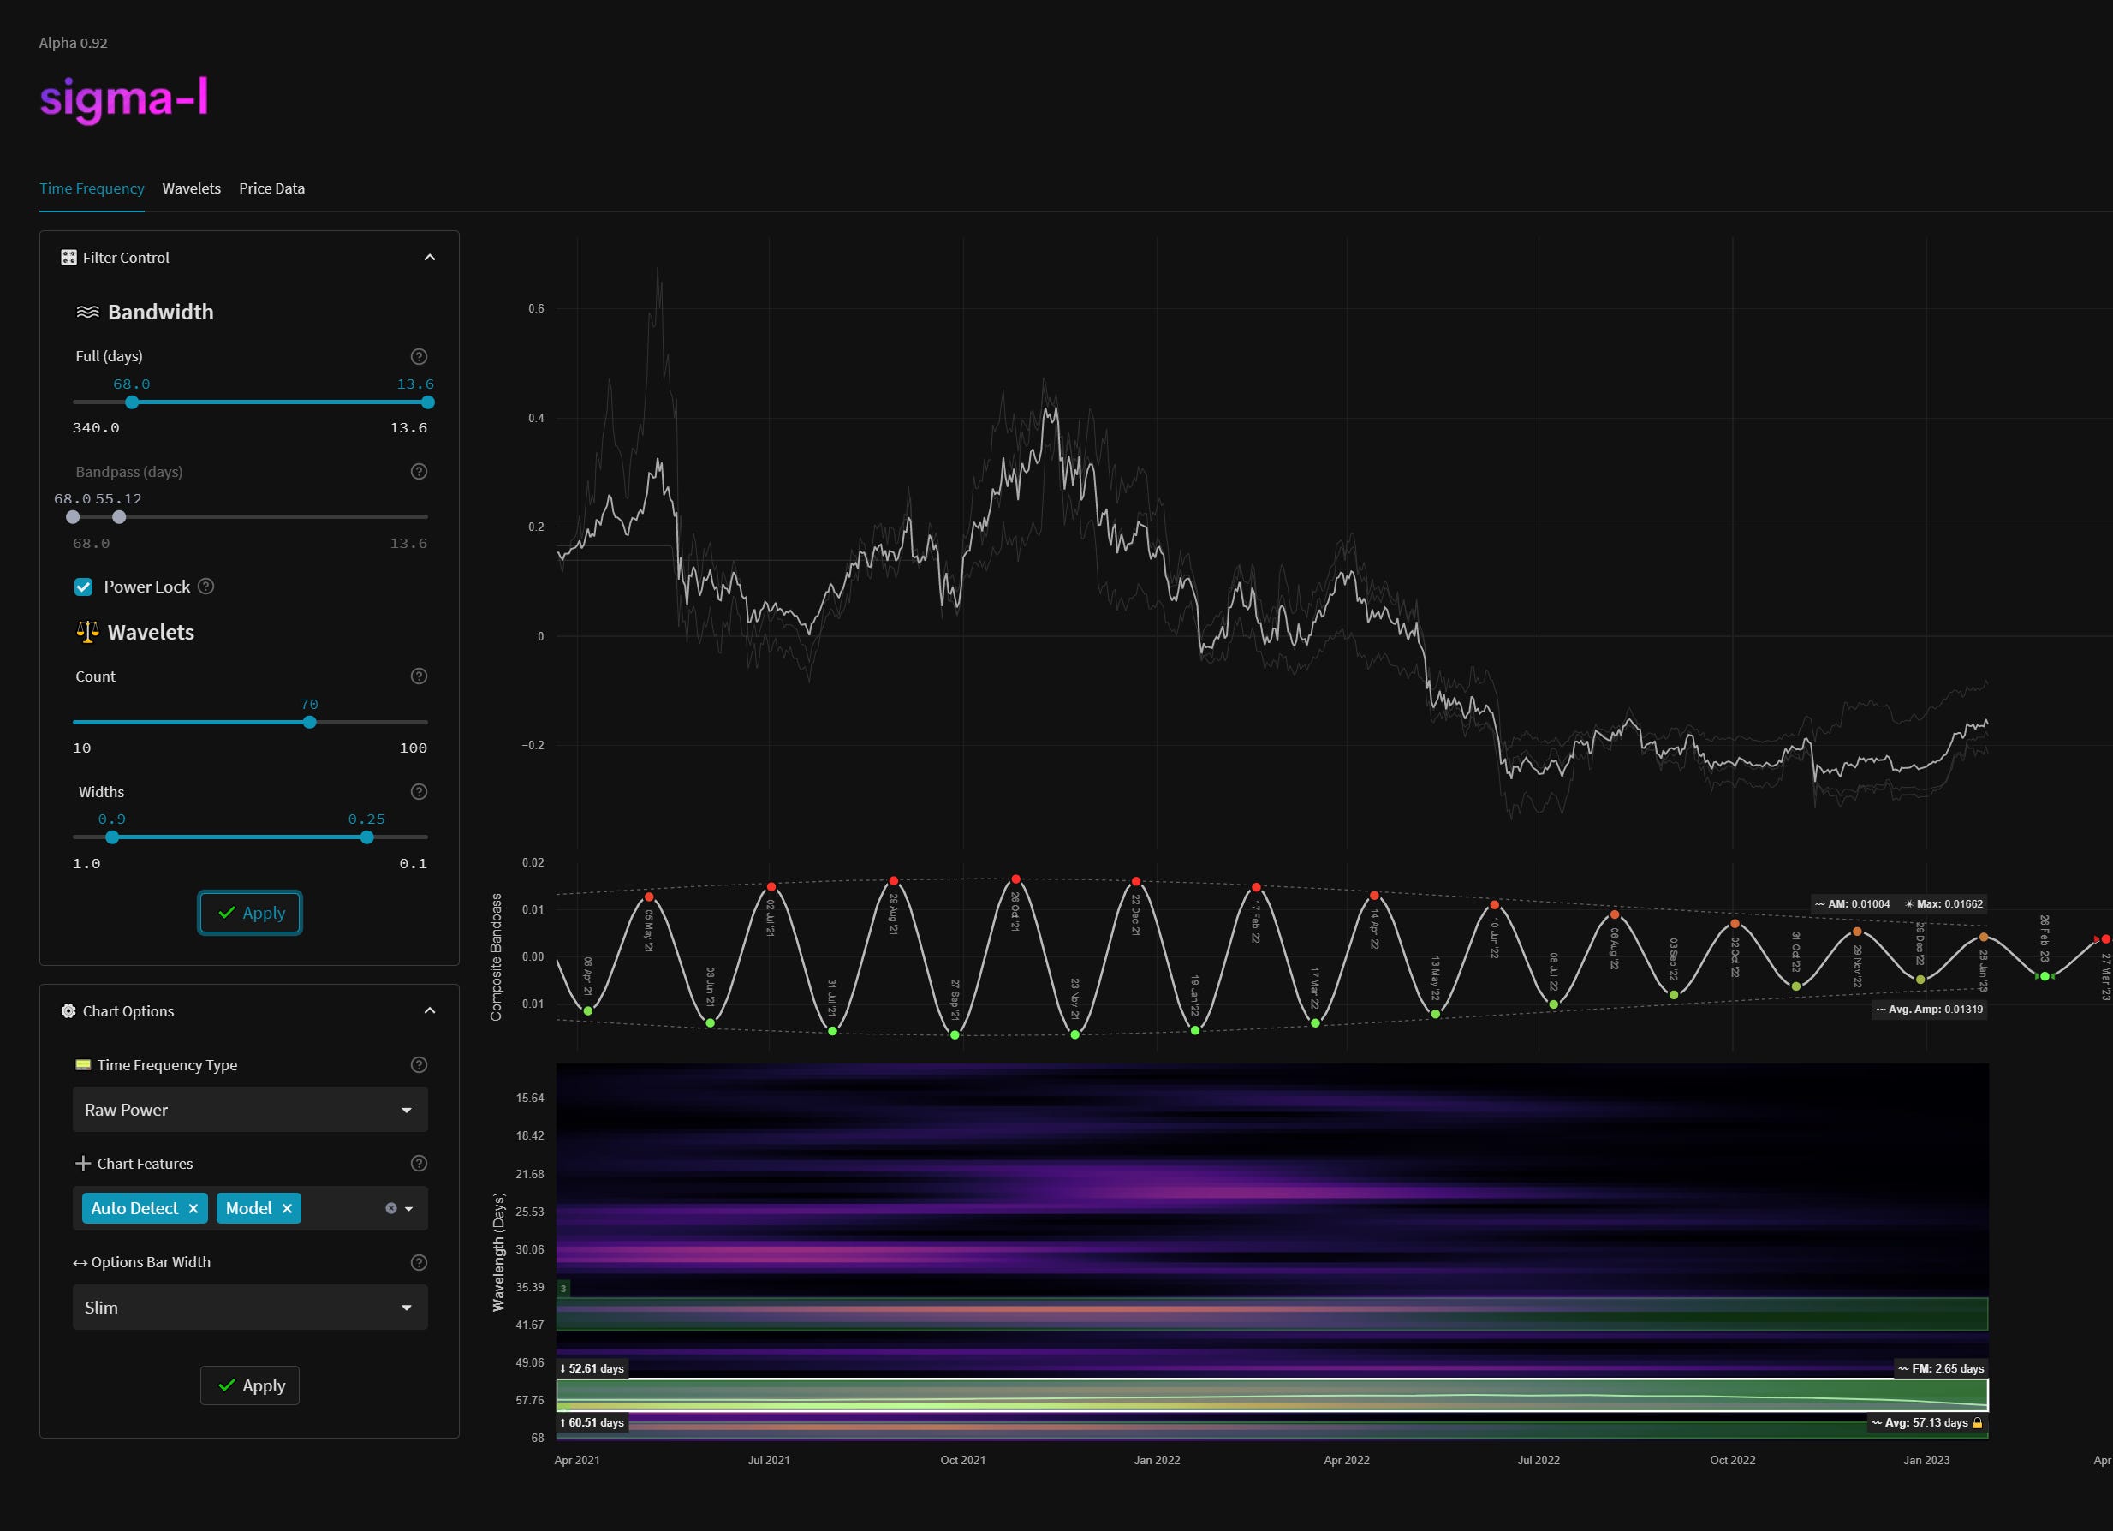
Task: Click help icon for Options Bar Width
Action: click(420, 1263)
